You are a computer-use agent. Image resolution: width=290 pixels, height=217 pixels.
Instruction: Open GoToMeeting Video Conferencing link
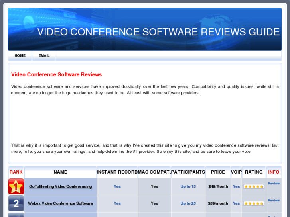(61, 186)
